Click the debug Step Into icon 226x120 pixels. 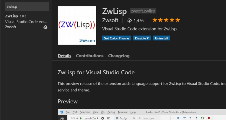coord(190,118)
